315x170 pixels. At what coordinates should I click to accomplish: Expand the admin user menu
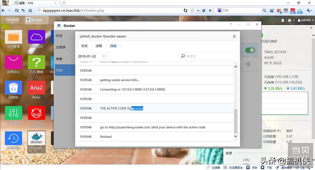pos(306,20)
